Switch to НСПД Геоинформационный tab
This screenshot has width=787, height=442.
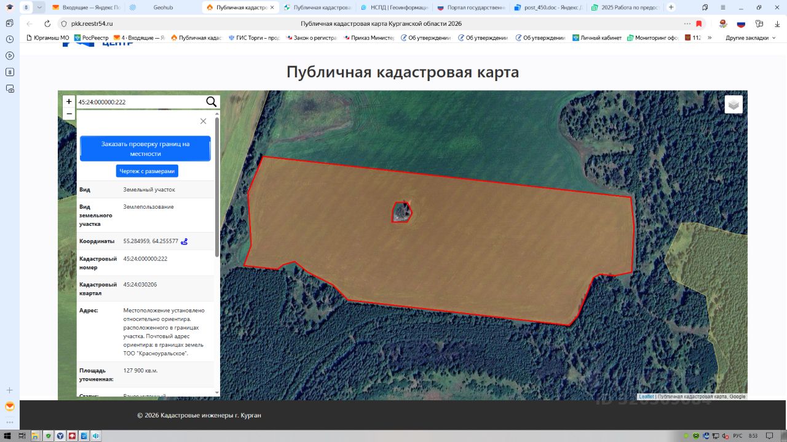(x=394, y=7)
